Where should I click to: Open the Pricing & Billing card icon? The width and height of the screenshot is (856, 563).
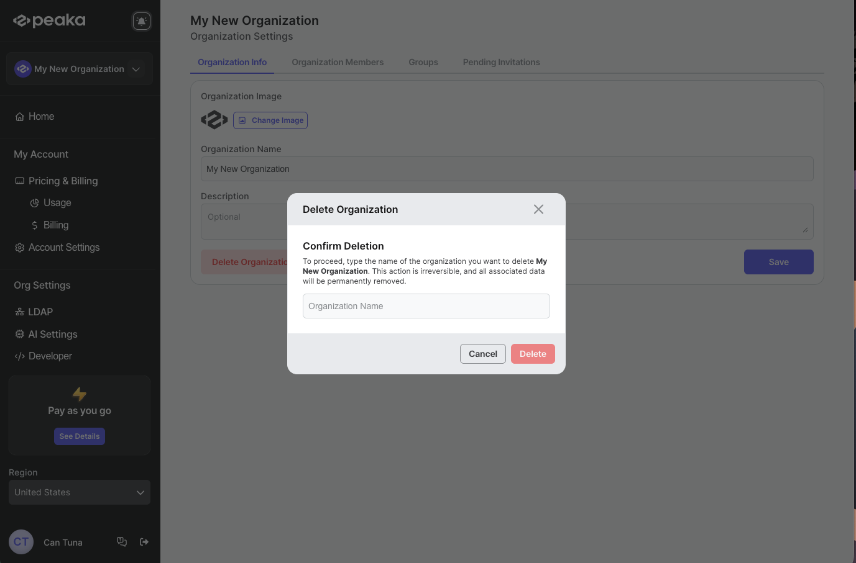pyautogui.click(x=19, y=181)
